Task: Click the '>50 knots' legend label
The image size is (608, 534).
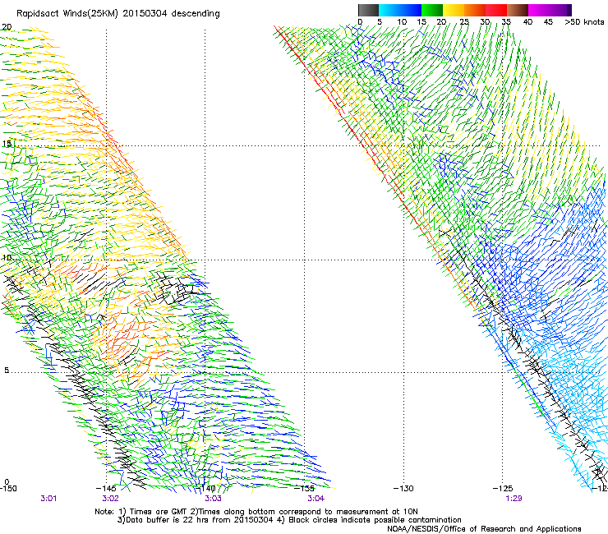Action: pos(585,22)
